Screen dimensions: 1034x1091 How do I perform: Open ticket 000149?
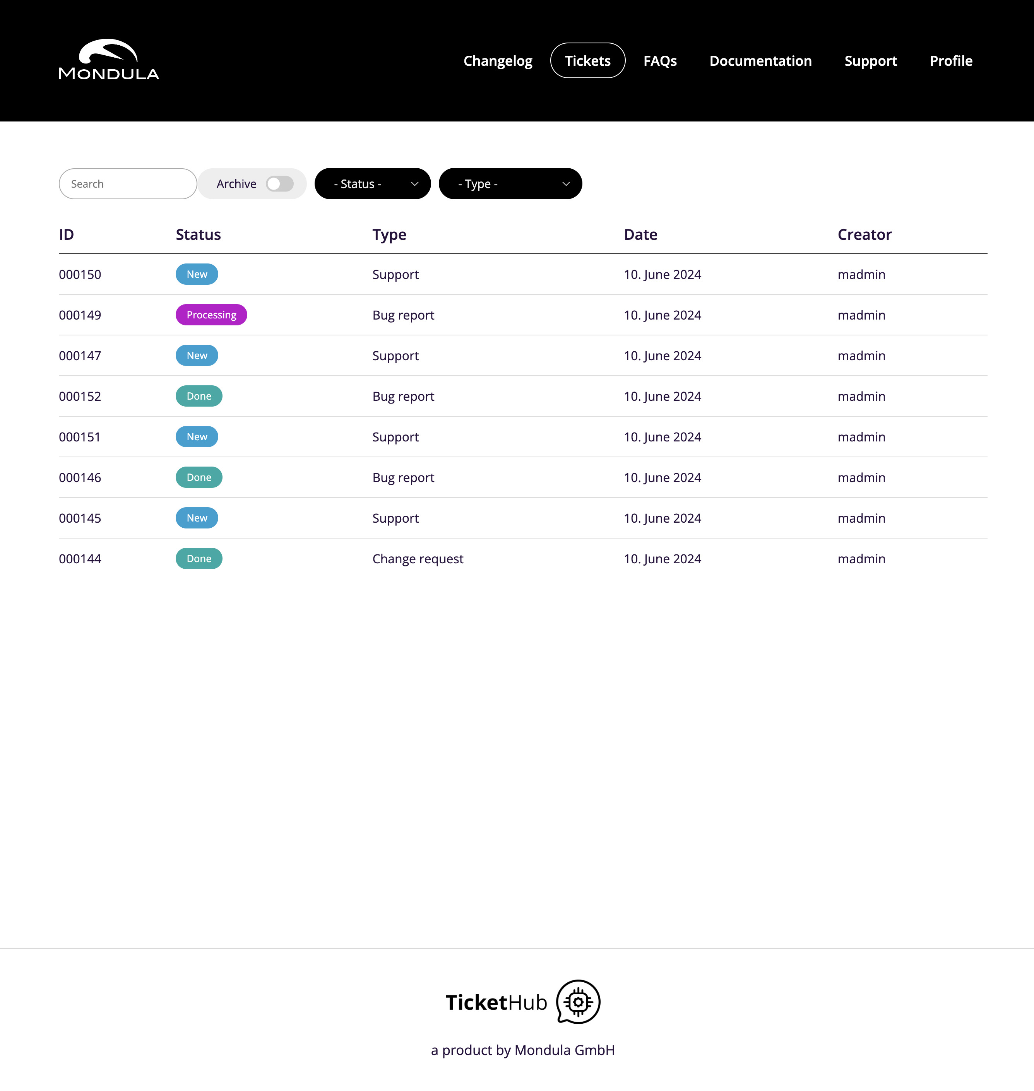click(523, 315)
